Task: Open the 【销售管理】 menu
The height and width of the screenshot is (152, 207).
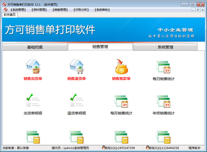Action: click(x=60, y=10)
